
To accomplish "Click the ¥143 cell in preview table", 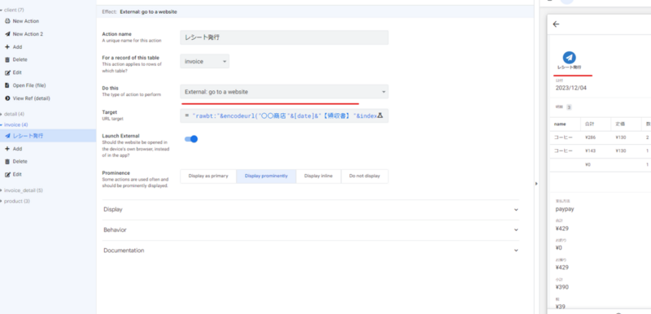I will coord(590,151).
